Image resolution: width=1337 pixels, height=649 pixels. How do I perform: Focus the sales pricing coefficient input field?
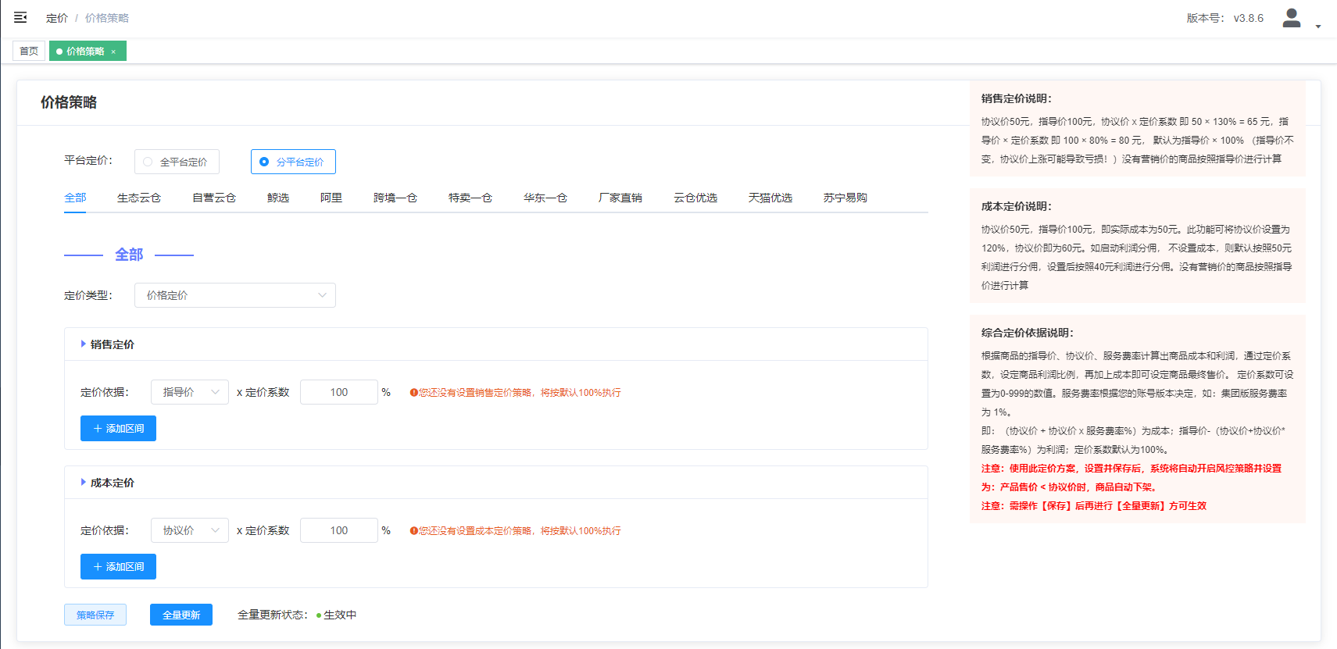pyautogui.click(x=338, y=392)
